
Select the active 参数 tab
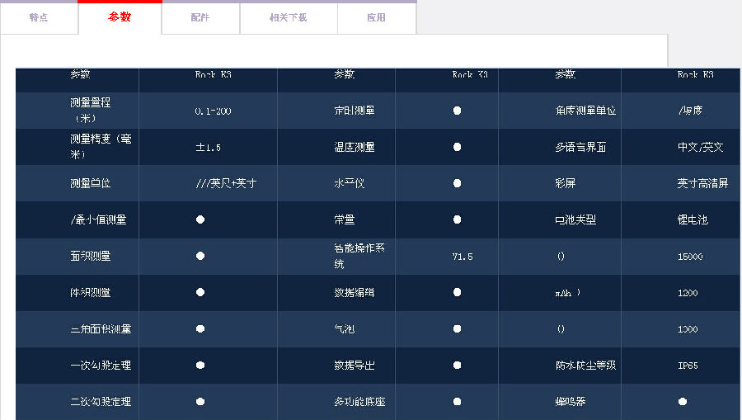click(120, 17)
